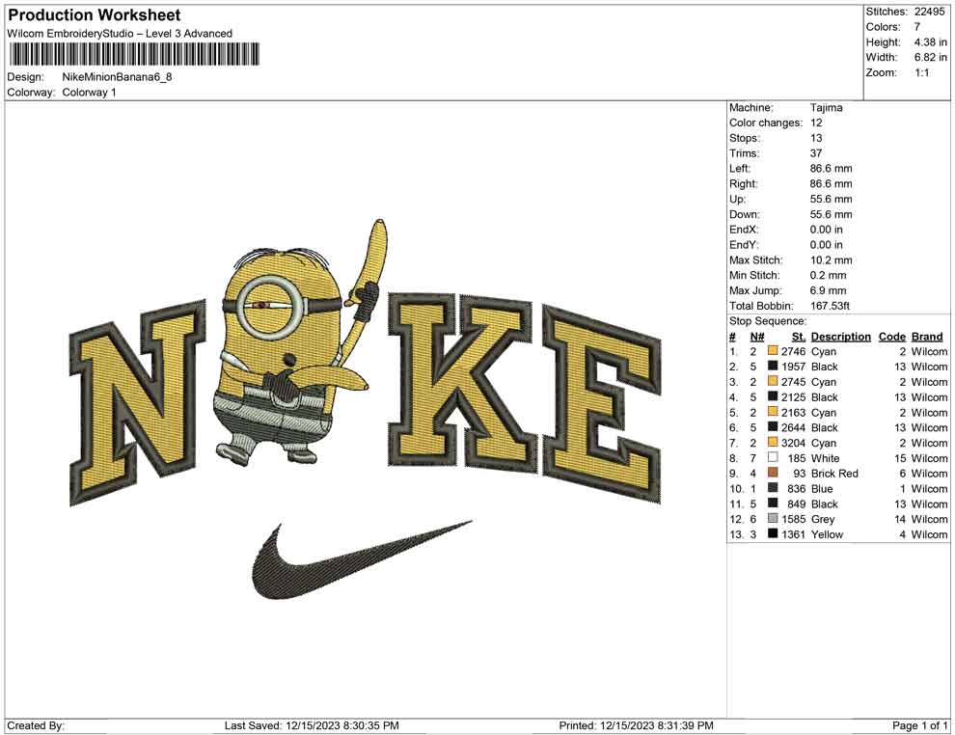
Task: Click the 'Stop Sequence:' heading
Action: point(768,321)
